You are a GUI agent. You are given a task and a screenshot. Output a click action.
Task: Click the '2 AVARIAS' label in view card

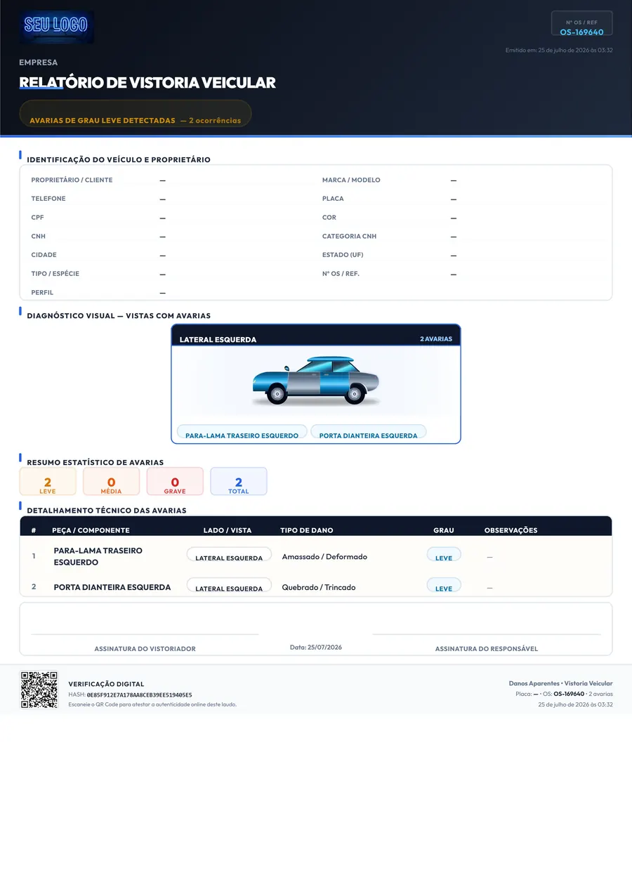click(436, 339)
